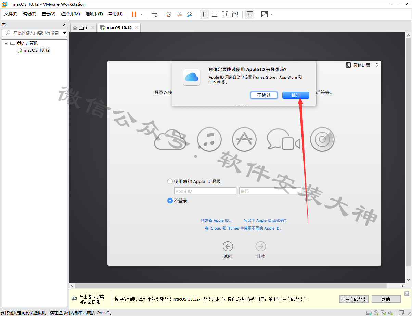Click the VMware Workstation title bar icon
The width and height of the screenshot is (412, 316).
[5, 4]
